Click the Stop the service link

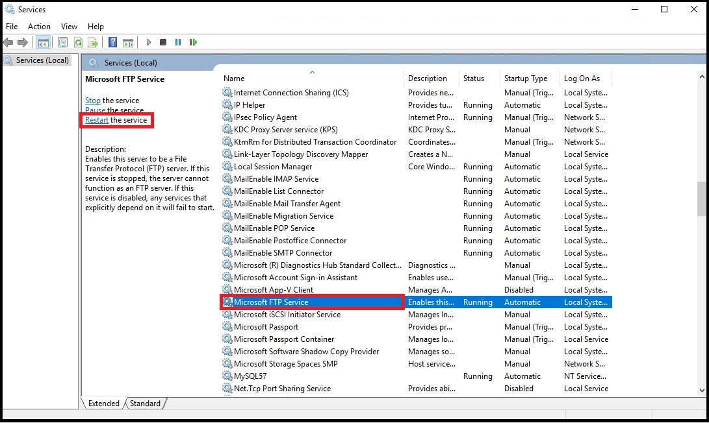93,101
